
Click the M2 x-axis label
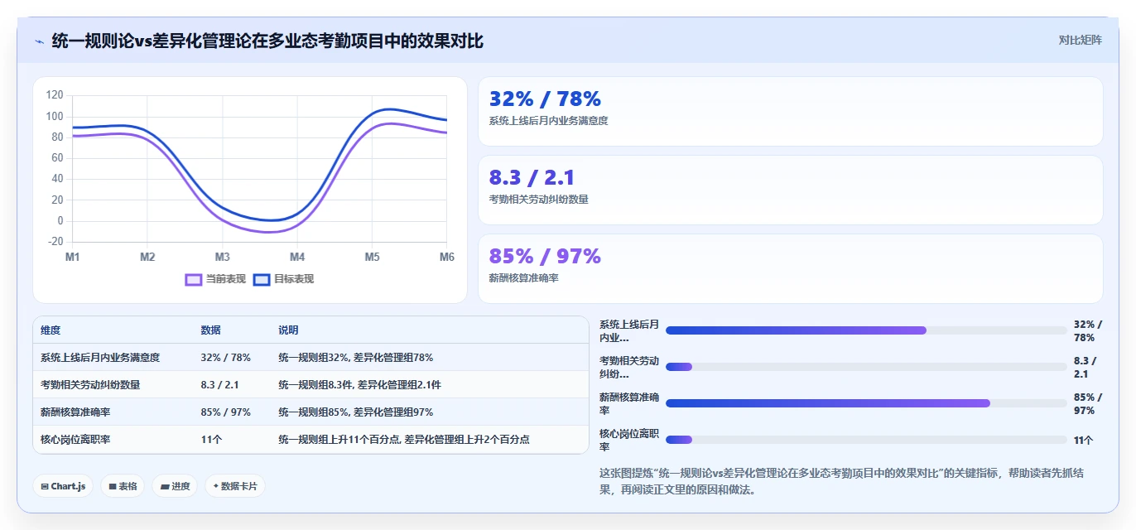click(x=147, y=258)
